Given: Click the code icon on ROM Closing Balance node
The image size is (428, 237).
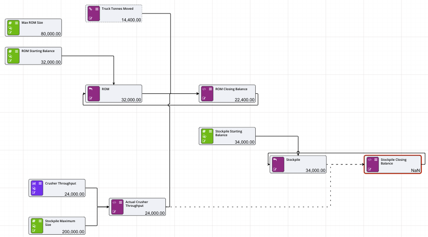Looking at the screenshot, I should pos(204,89).
